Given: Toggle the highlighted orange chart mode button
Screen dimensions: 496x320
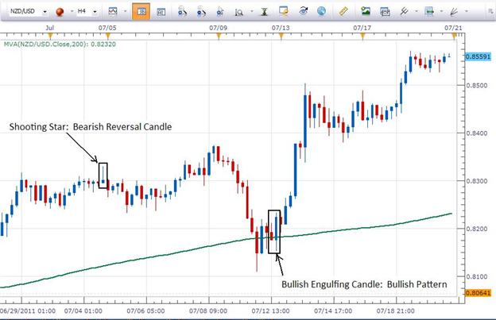Looking at the screenshot, I should [141, 12].
